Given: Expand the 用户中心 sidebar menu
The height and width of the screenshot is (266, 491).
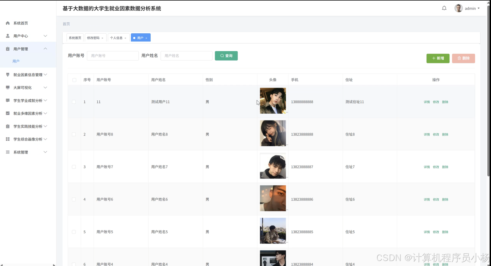Looking at the screenshot, I should (x=45, y=36).
